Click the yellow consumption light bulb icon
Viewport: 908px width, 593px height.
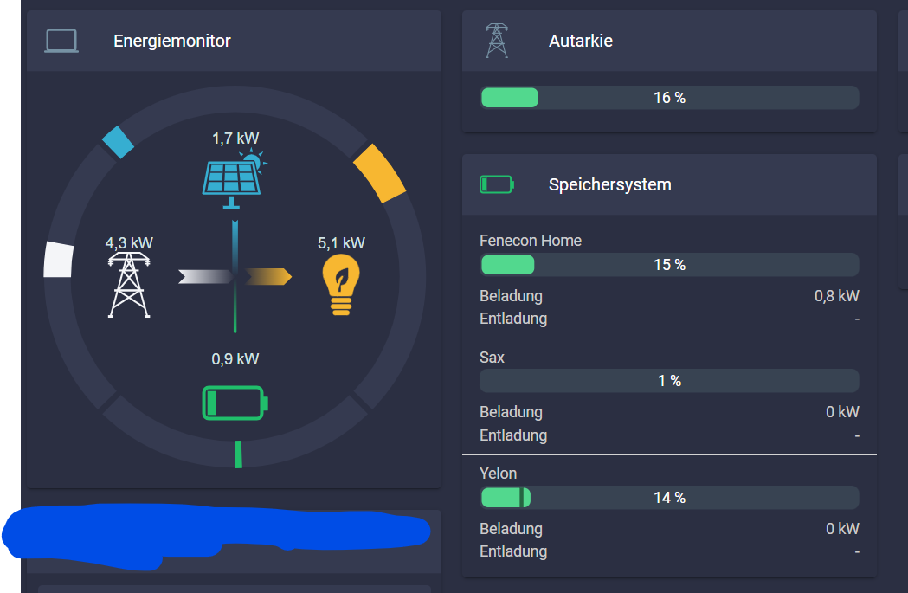click(341, 285)
